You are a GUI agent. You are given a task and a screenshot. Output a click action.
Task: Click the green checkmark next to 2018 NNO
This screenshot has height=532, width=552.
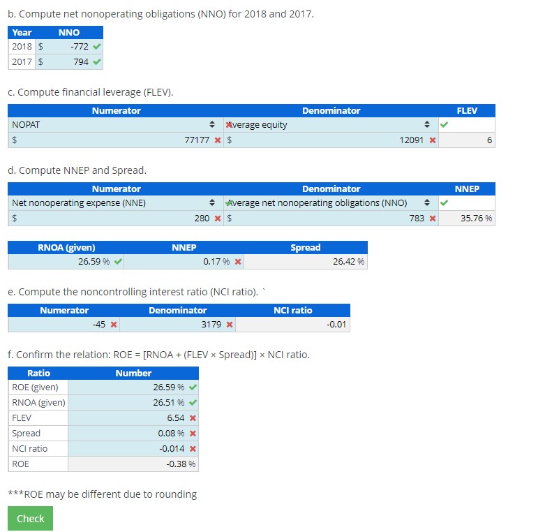pyautogui.click(x=97, y=46)
